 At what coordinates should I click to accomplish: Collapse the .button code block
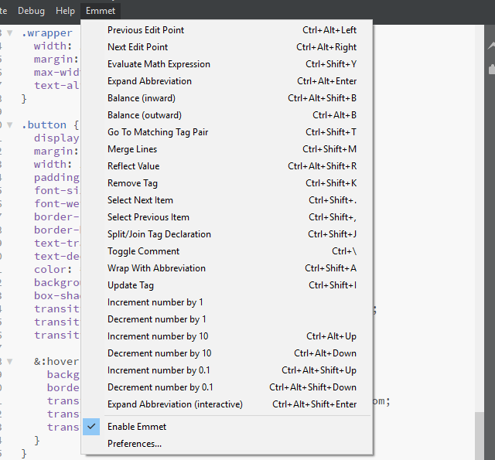pos(9,124)
